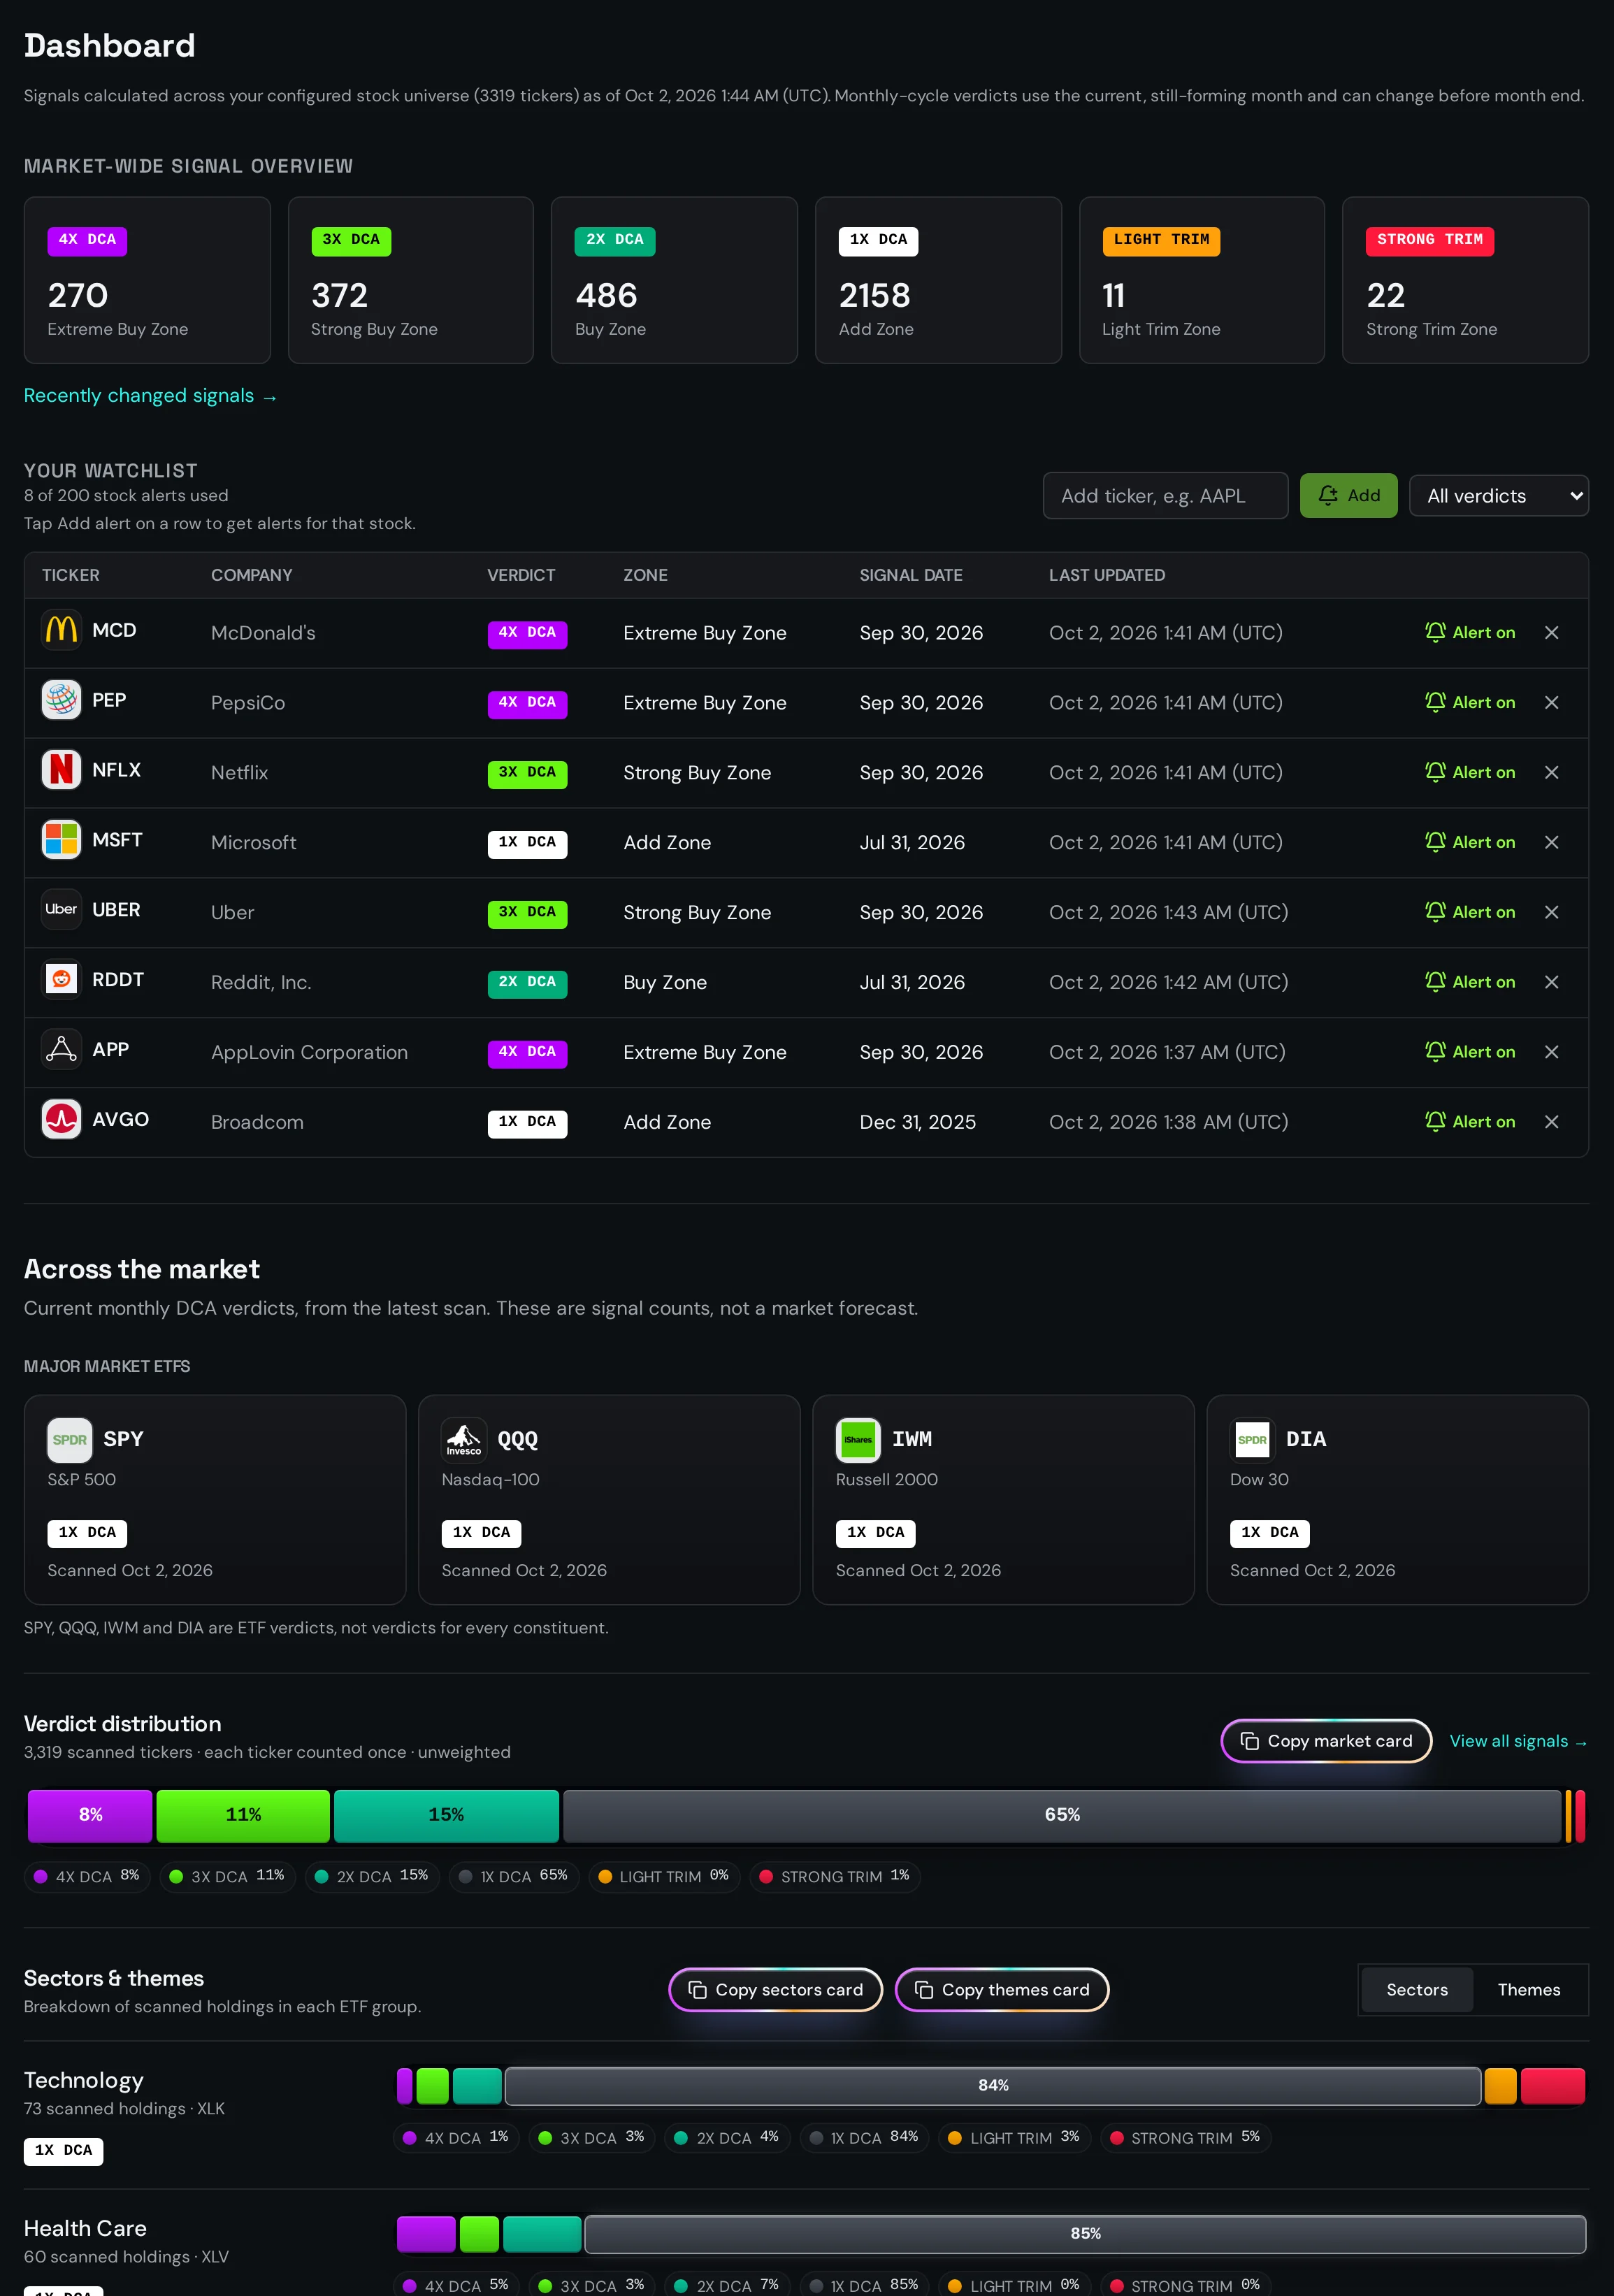Toggle the alert for UBER

(1470, 913)
